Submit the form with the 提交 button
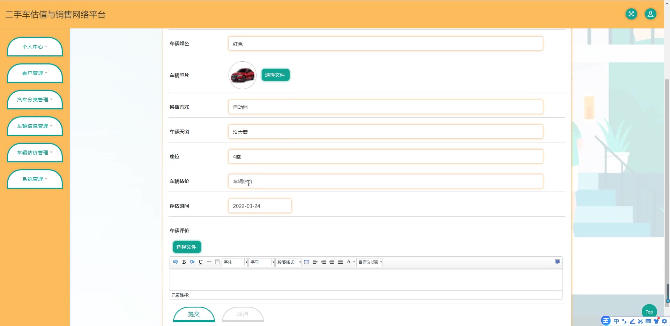The image size is (670, 326). pyautogui.click(x=194, y=314)
